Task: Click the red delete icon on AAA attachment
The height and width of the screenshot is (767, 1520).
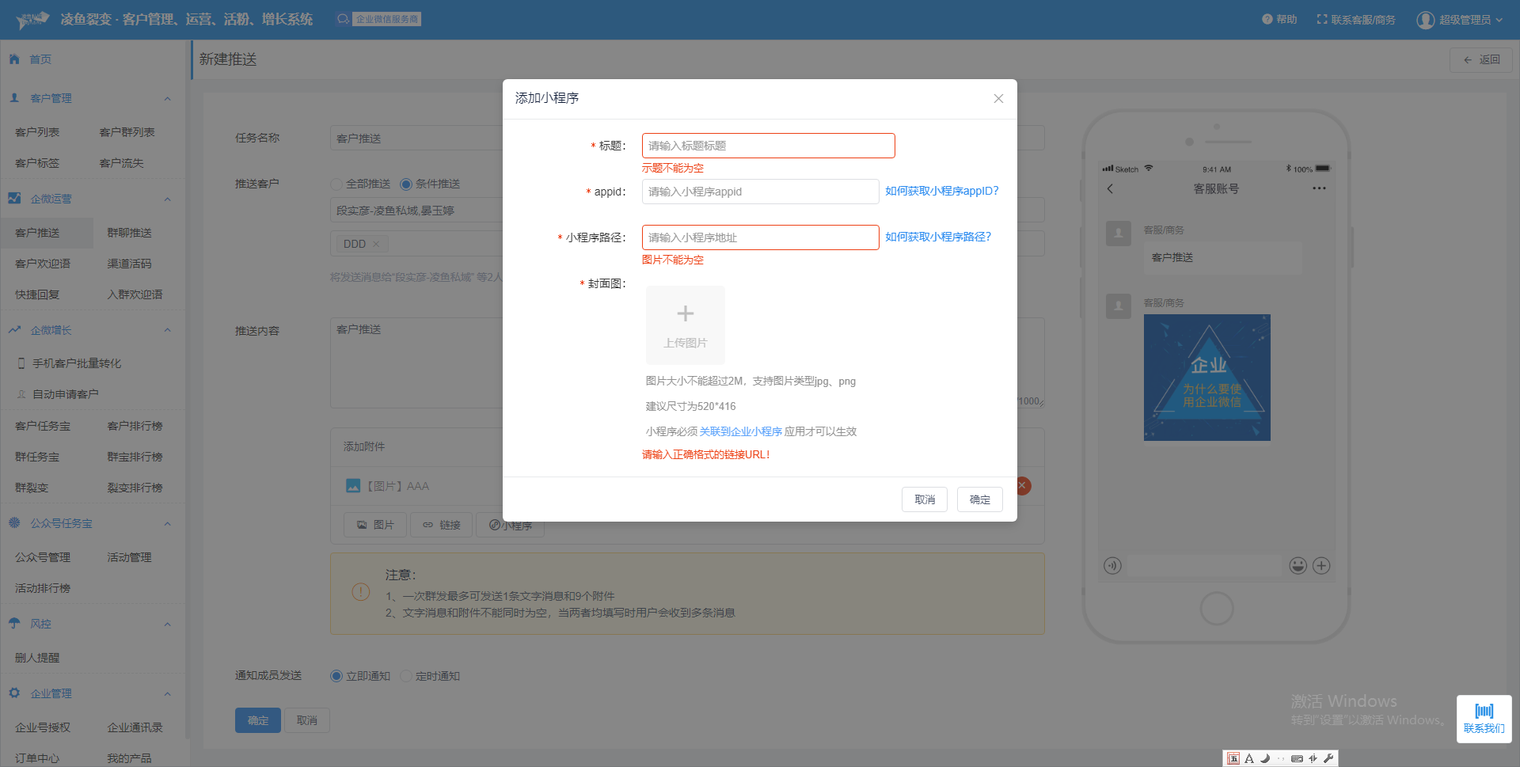Action: point(1024,486)
